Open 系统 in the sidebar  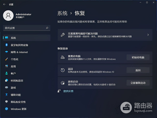pyautogui.click(x=27, y=38)
